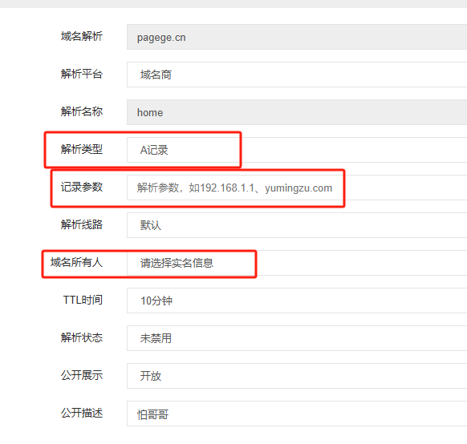Open the 解析平台 dropdown showing 域名商
This screenshot has width=467, height=444.
297,75
